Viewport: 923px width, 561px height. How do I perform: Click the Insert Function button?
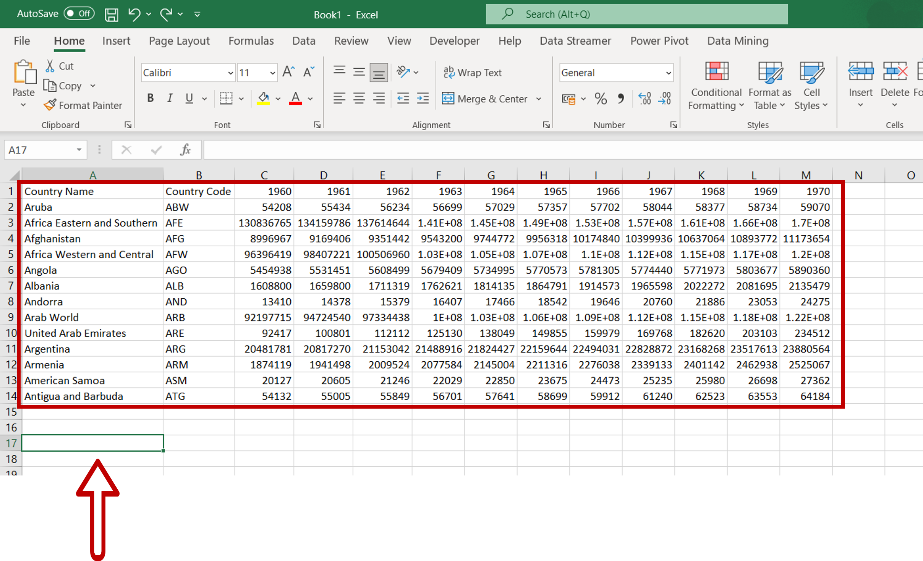186,149
